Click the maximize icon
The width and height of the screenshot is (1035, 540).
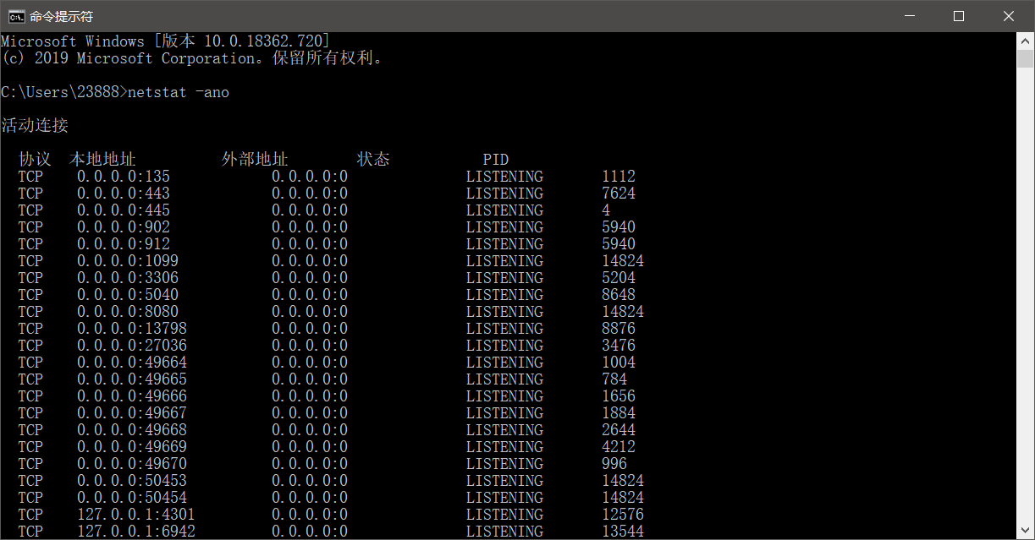[x=959, y=15]
